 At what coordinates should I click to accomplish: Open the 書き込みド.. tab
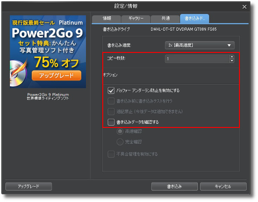[195, 19]
